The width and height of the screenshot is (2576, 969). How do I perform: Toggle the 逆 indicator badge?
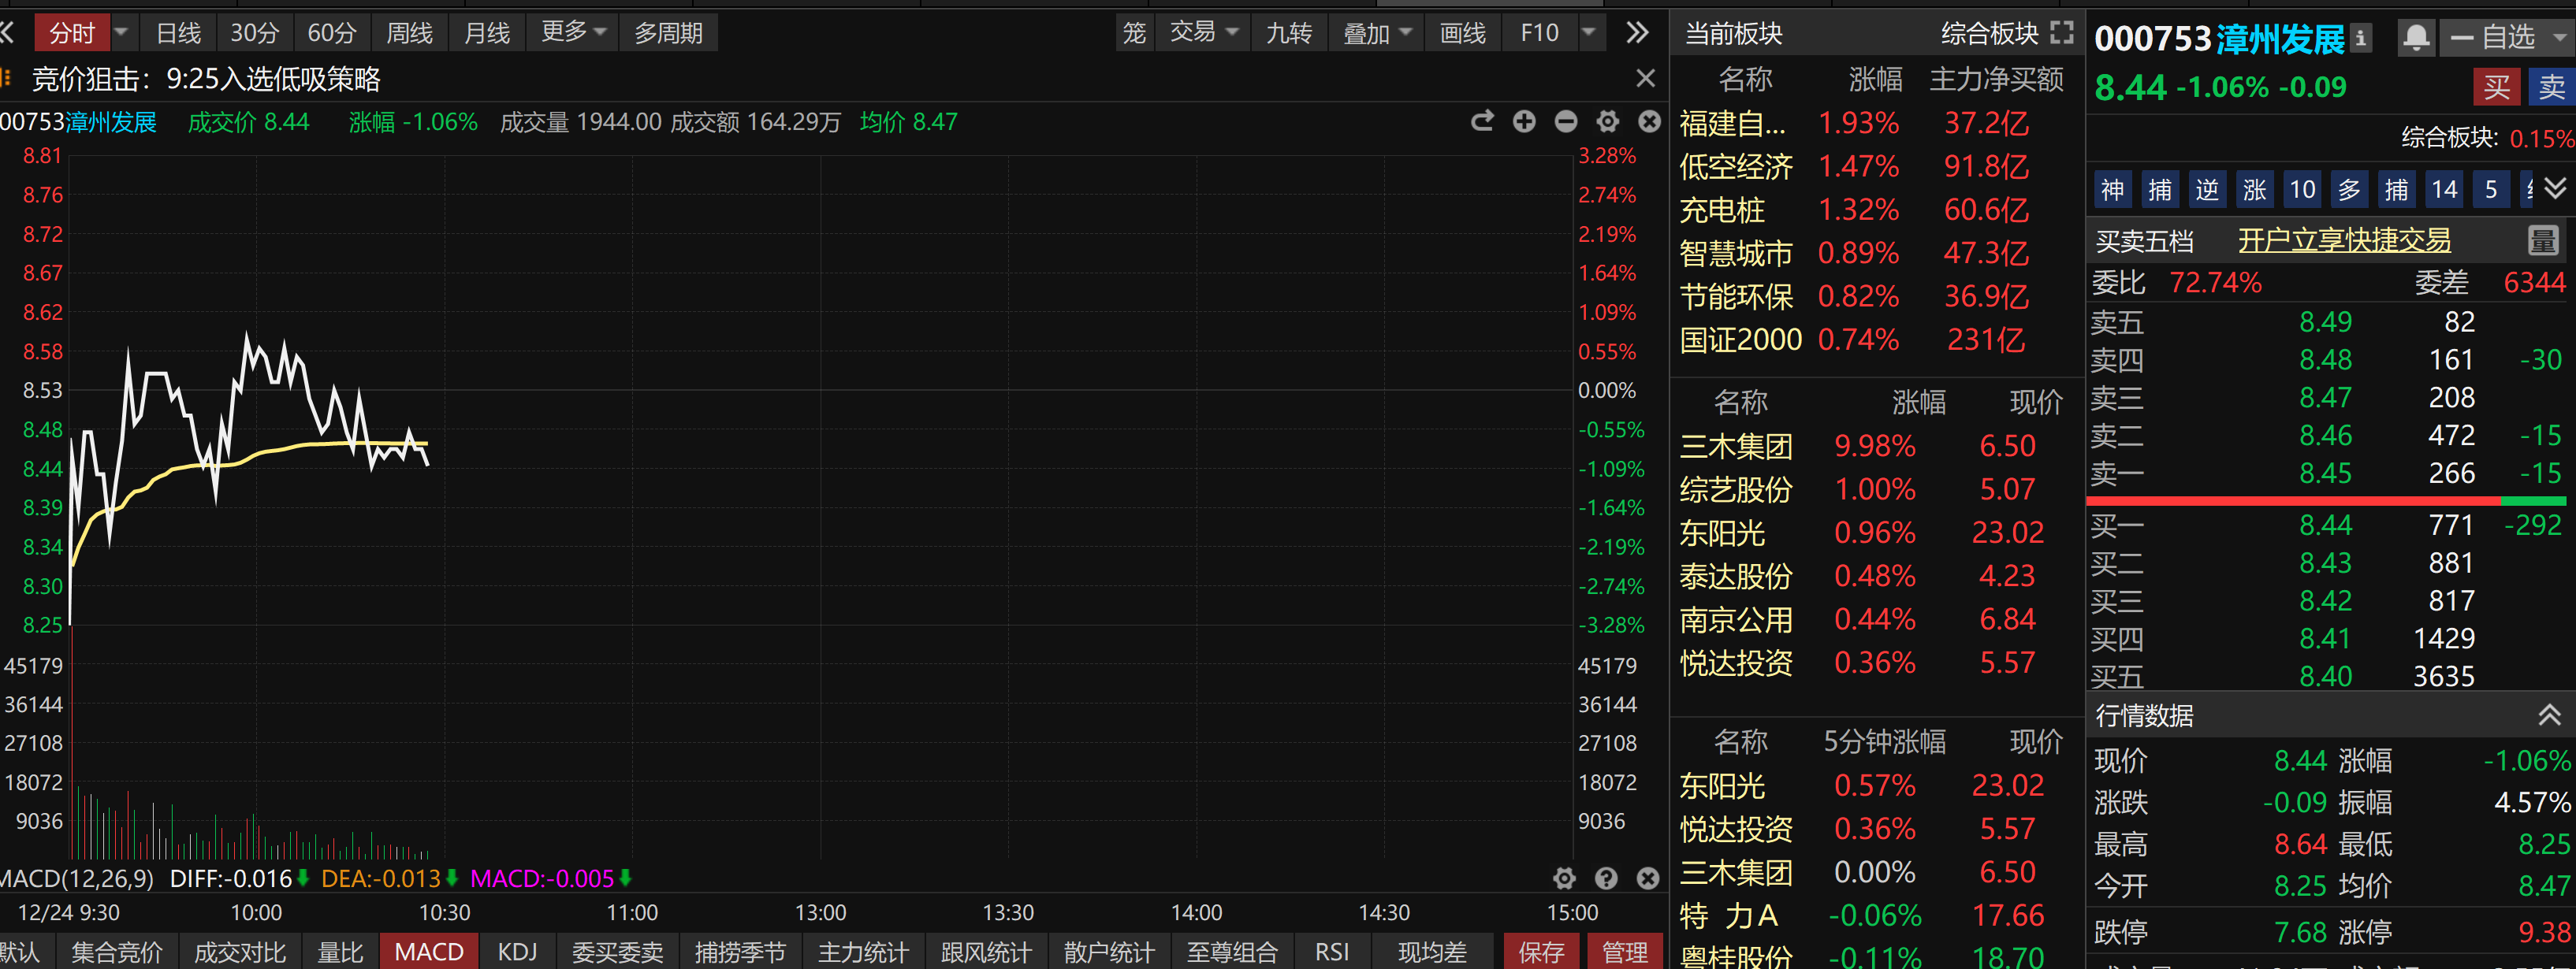pos(2207,190)
